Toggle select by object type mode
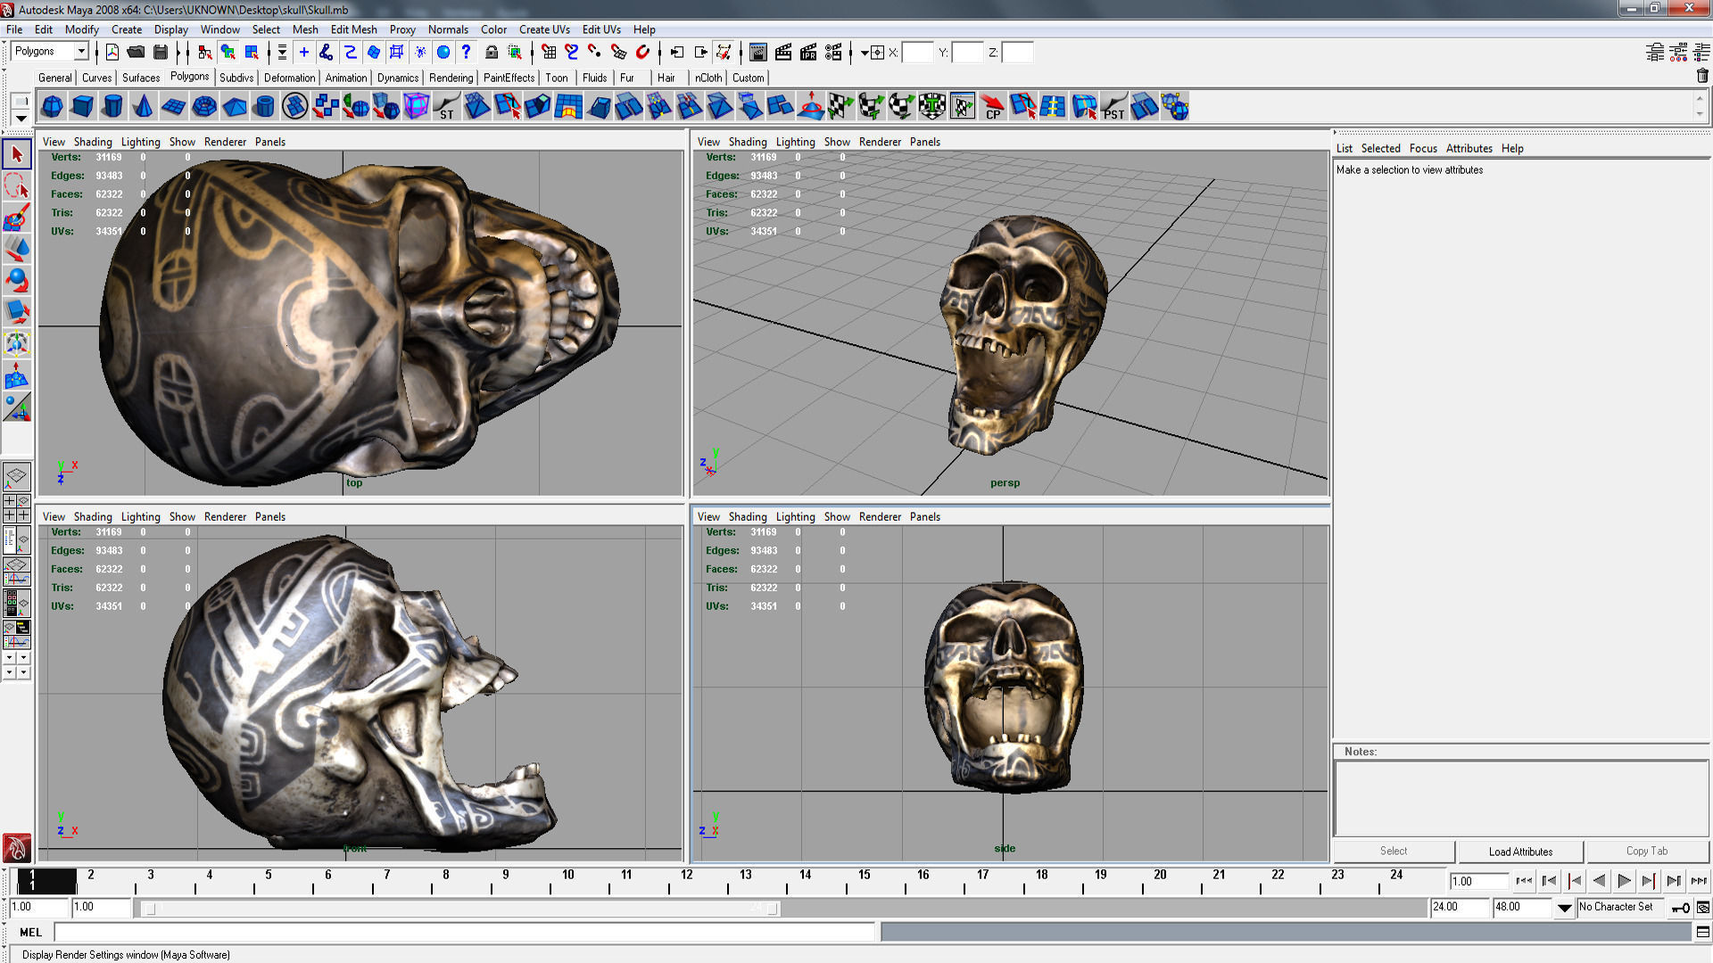This screenshot has width=1713, height=963. (228, 53)
